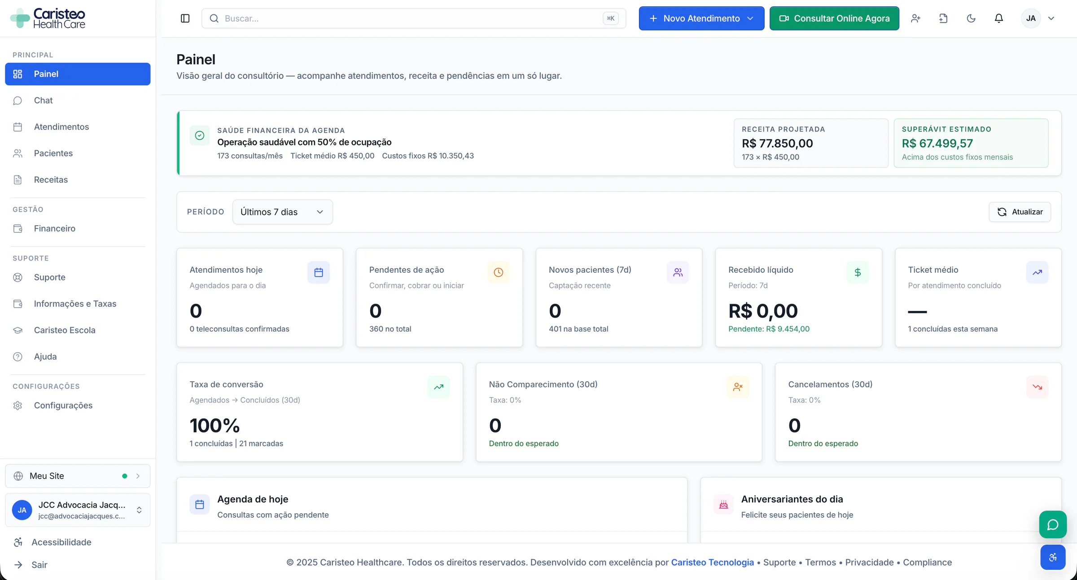Open notifications bell
Viewport: 1077px width, 580px height.
[999, 18]
